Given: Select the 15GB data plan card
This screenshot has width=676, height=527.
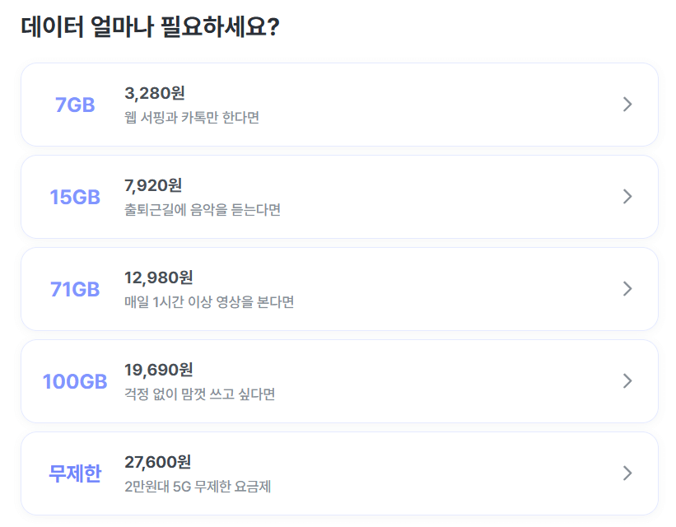Looking at the screenshot, I should click(338, 197).
